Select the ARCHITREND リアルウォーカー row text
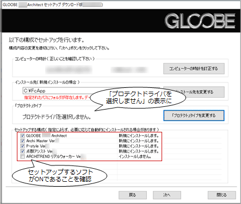241x204 pixels. tap(56, 156)
